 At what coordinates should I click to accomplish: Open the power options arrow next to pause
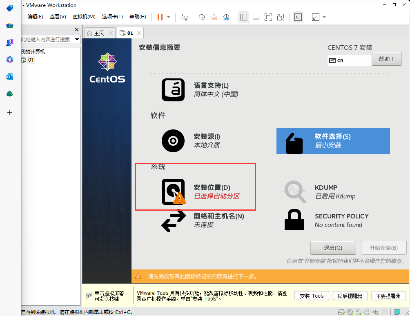tap(169, 17)
